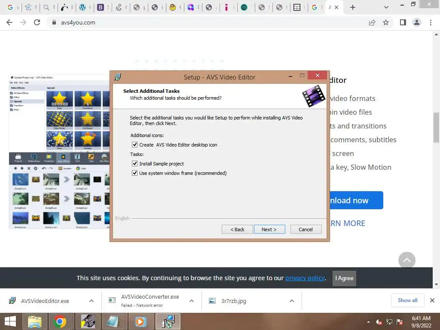440x330 pixels.
Task: Toggle Use system window frame checkbox
Action: [x=134, y=173]
